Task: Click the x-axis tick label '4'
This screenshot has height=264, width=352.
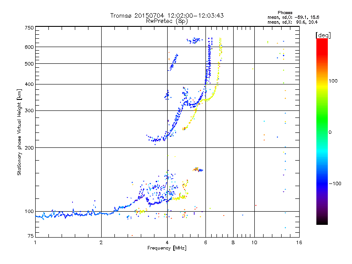Action: click(167, 242)
